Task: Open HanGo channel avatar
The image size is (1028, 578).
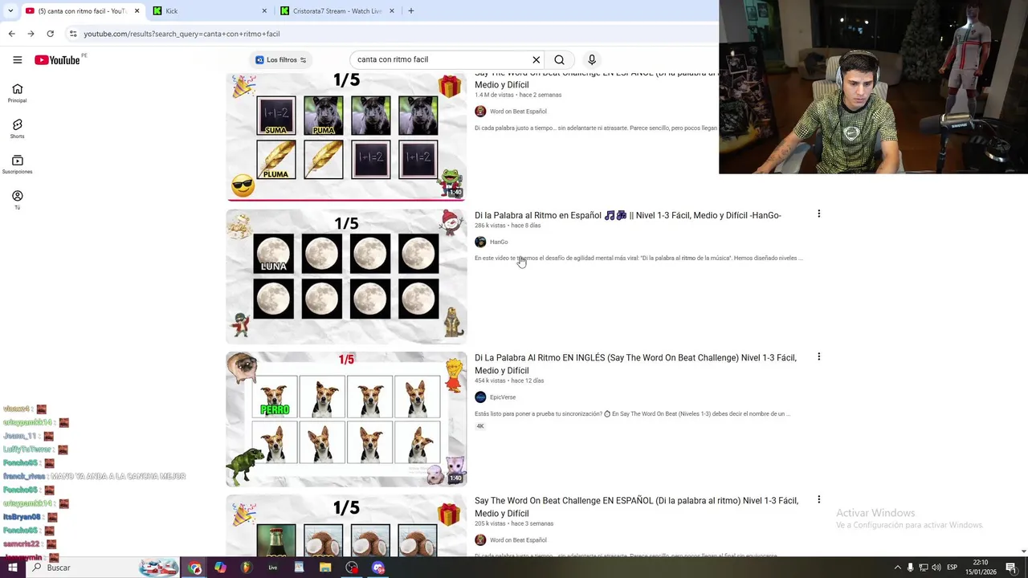Action: [480, 242]
